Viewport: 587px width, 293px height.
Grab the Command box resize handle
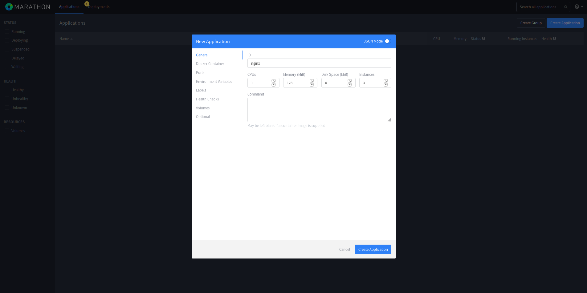pyautogui.click(x=389, y=120)
